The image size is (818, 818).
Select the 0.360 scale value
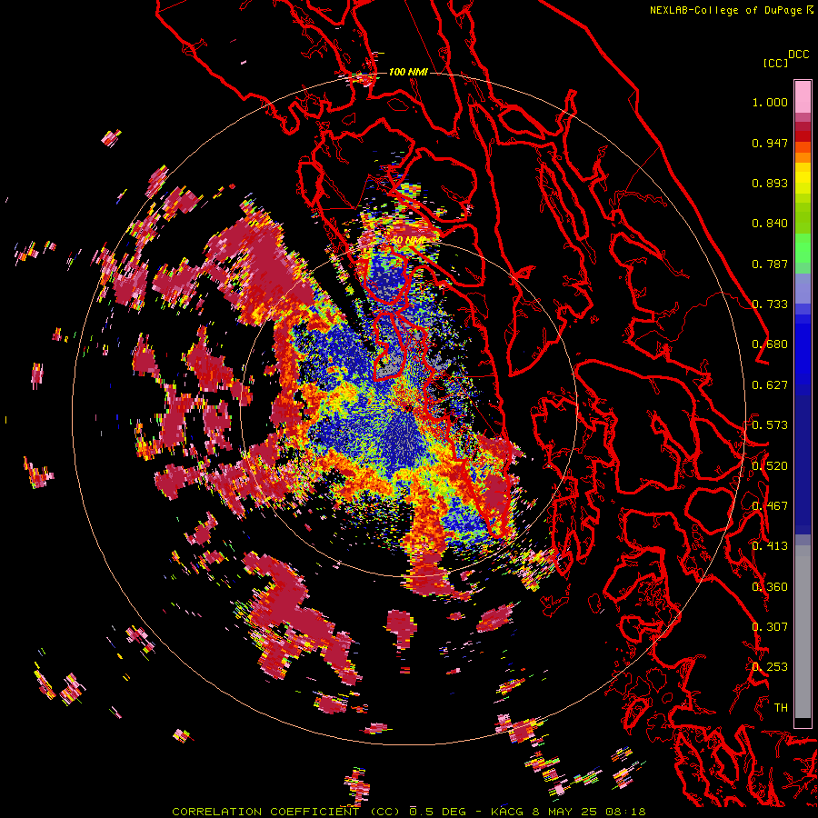pos(770,587)
